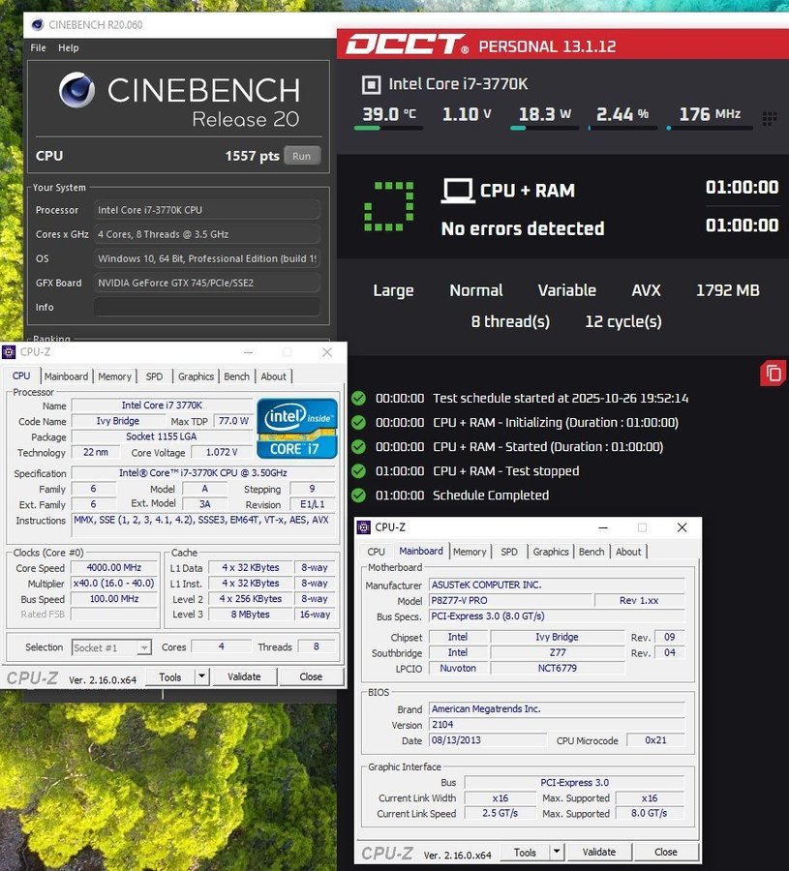Click the red copy log icon in OCCT

point(773,373)
